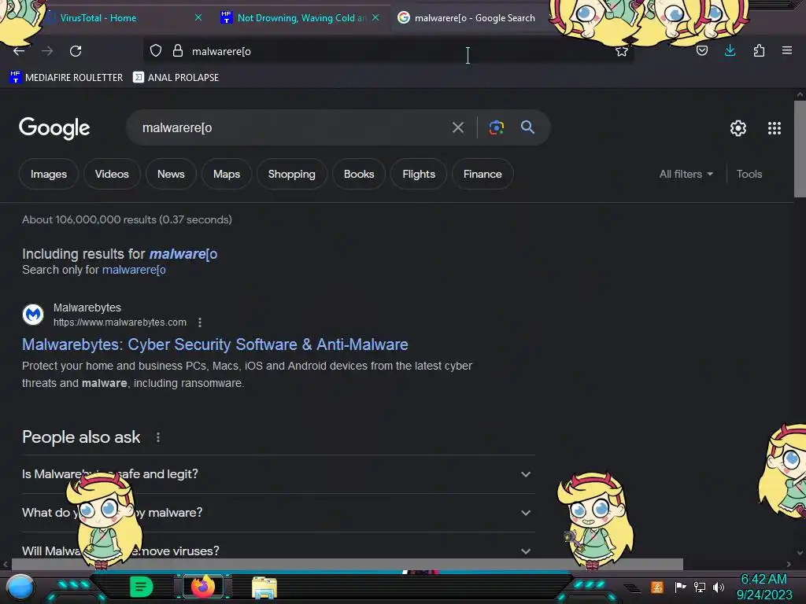Open the second bookmark bar item

[x=176, y=78]
